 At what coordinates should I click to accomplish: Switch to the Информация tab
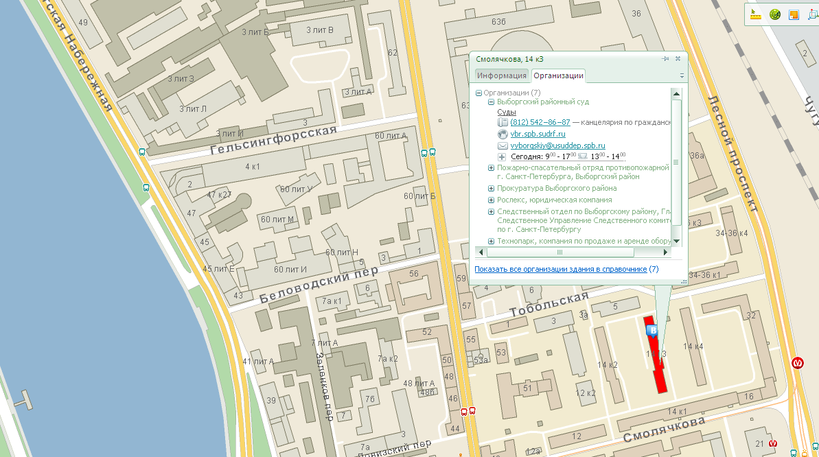(502, 75)
